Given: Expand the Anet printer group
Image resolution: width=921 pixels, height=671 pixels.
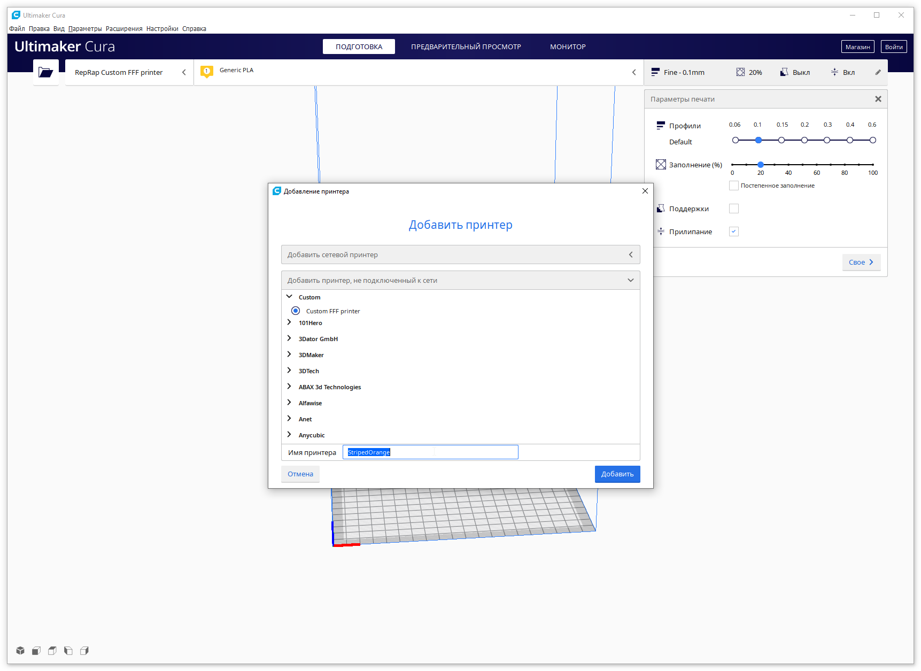Looking at the screenshot, I should point(289,419).
